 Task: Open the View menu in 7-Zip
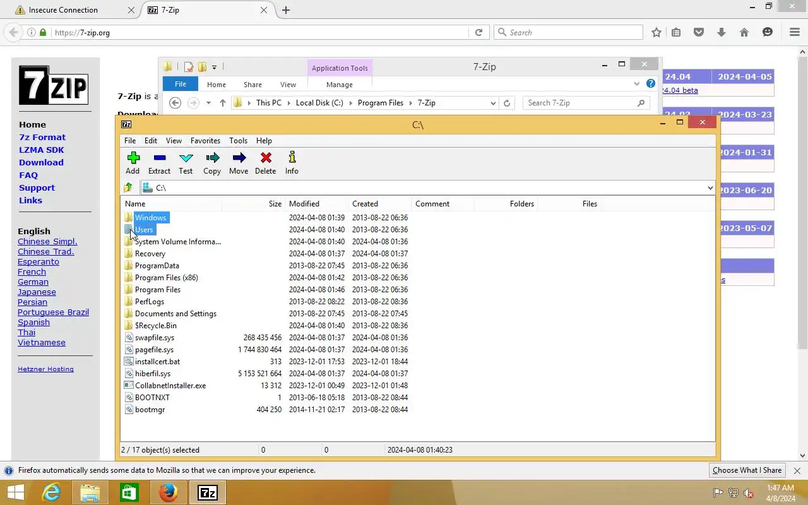[174, 141]
